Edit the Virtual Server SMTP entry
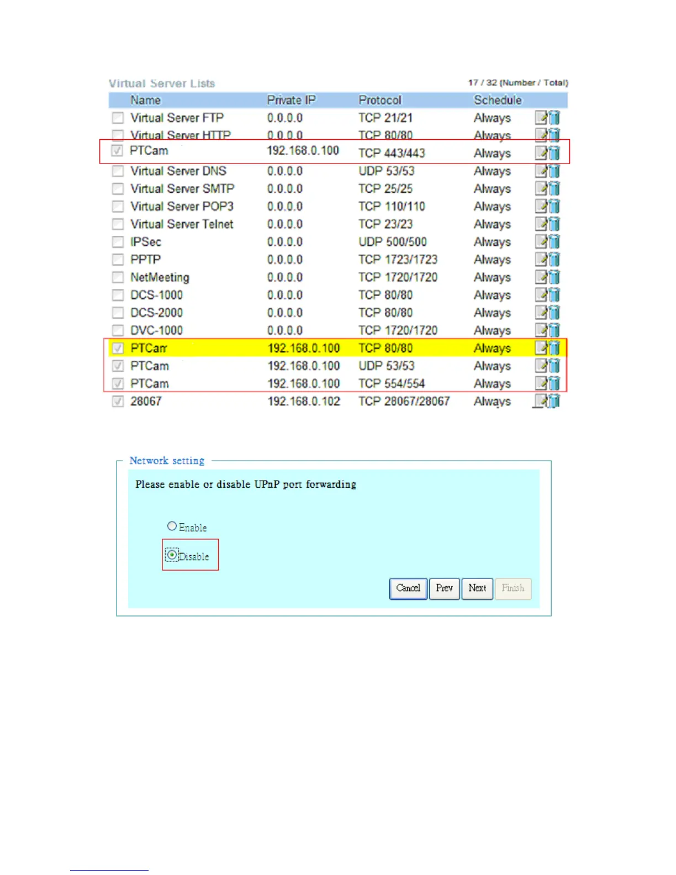 click(541, 188)
